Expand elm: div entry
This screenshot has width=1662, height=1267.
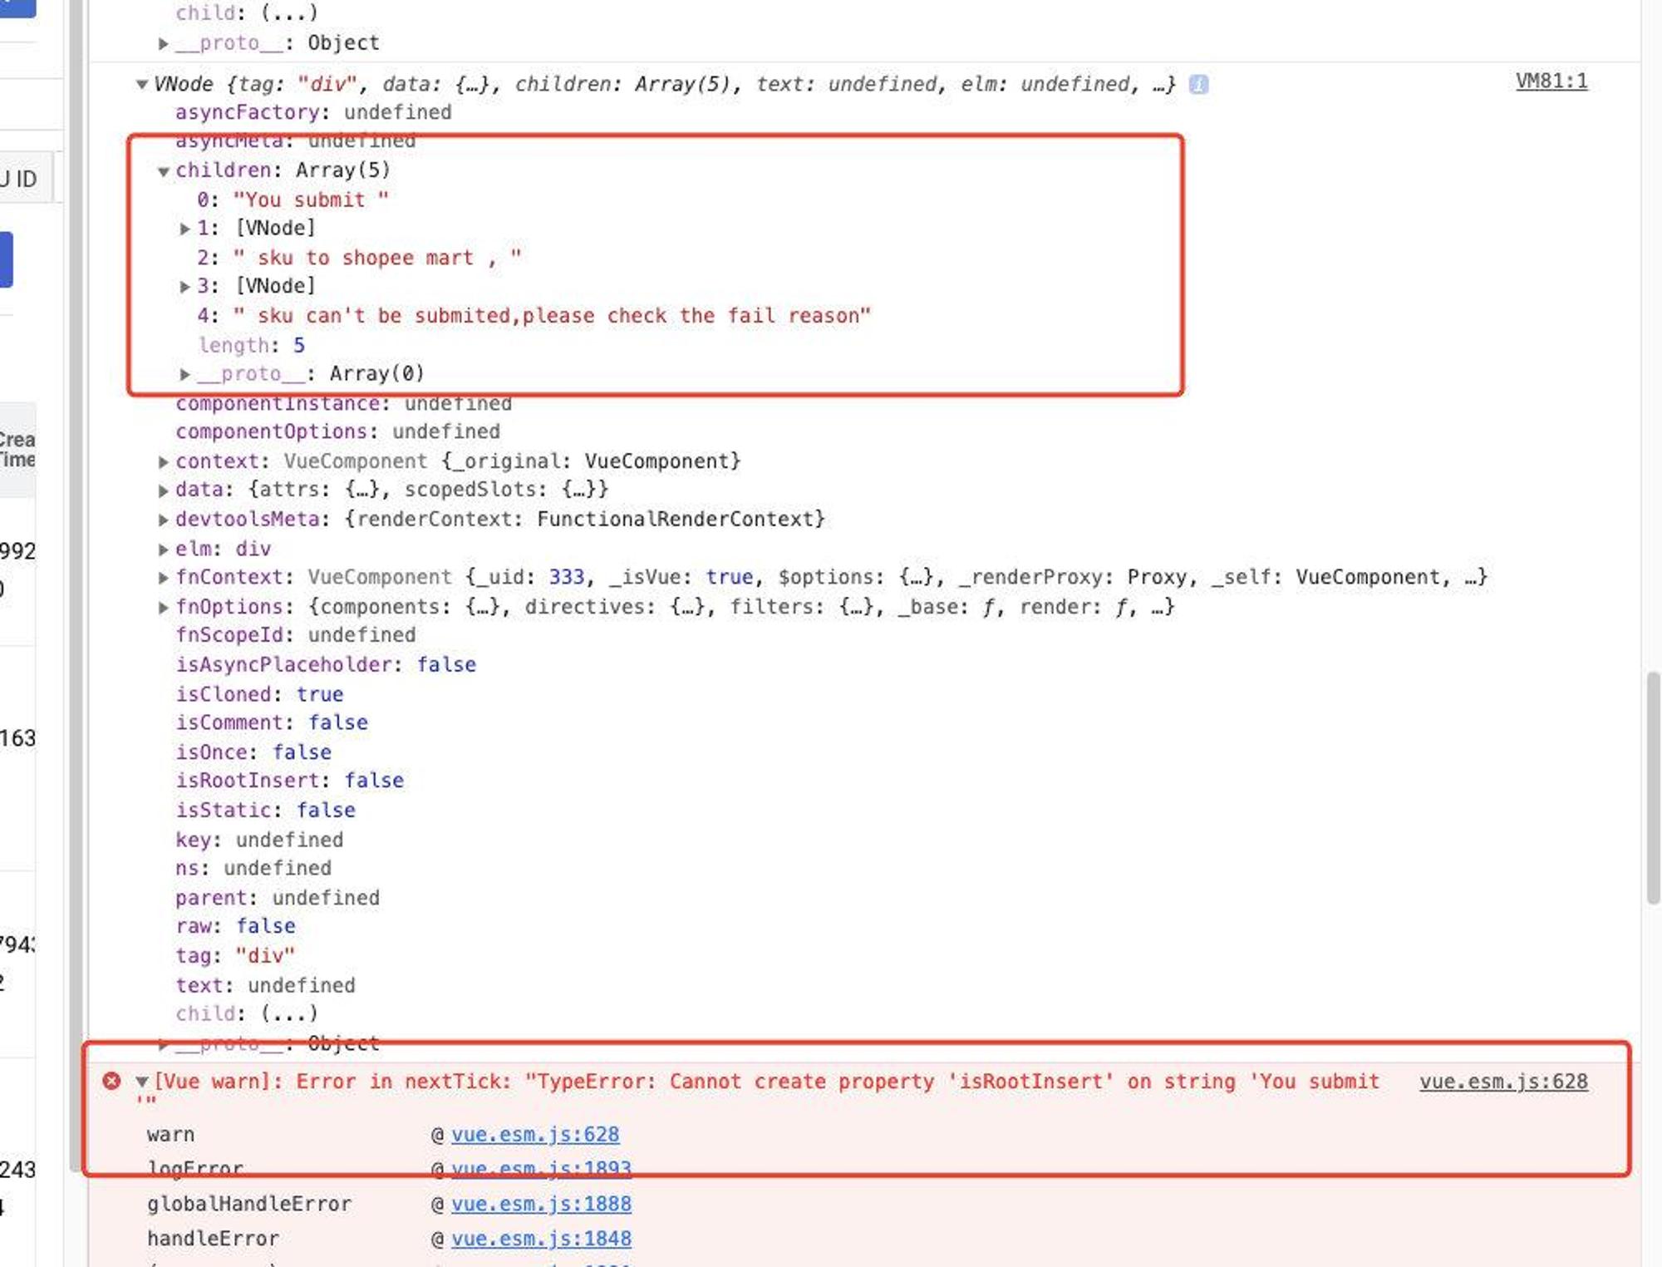pyautogui.click(x=164, y=549)
